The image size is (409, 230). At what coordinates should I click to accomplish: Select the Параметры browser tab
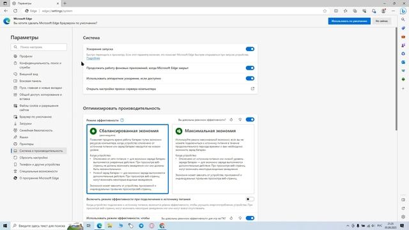click(35, 3)
